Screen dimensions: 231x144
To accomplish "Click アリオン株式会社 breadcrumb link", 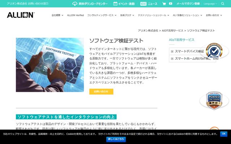I will tap(148, 31).
